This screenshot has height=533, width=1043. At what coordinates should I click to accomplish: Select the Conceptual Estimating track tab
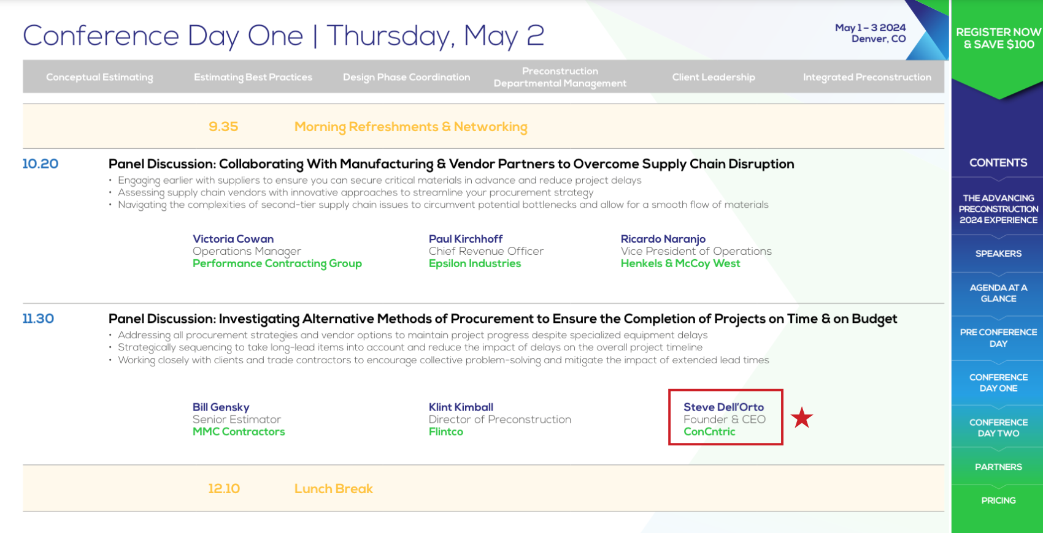99,77
